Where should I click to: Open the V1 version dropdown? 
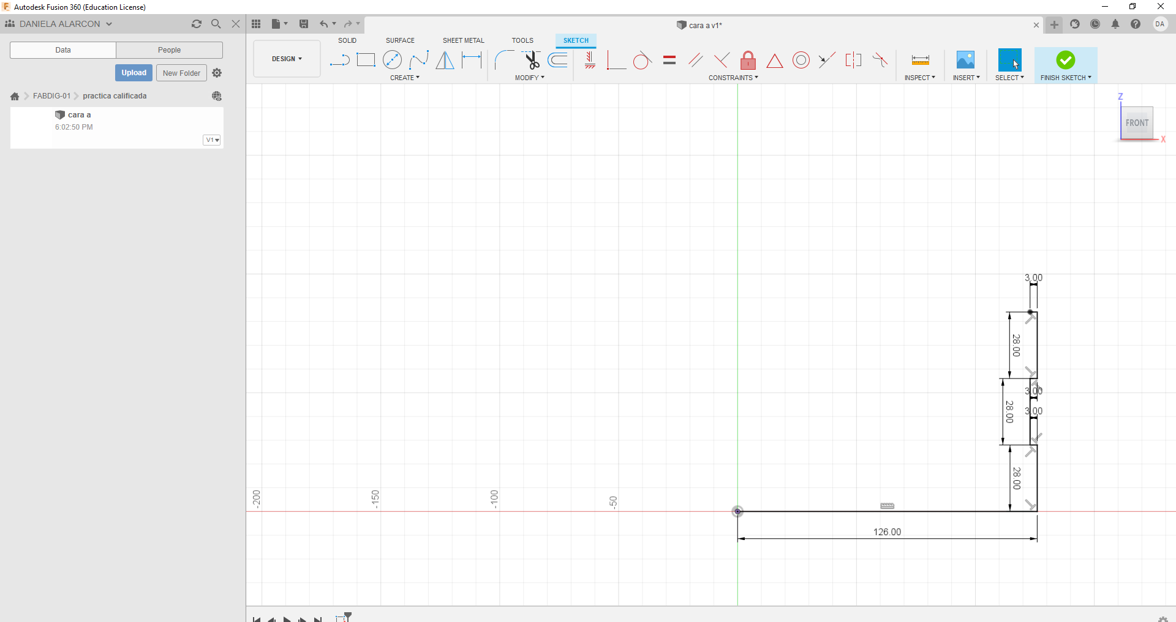pyautogui.click(x=212, y=140)
